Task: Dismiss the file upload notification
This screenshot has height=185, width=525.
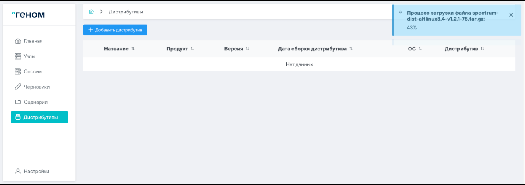Action: click(x=511, y=15)
